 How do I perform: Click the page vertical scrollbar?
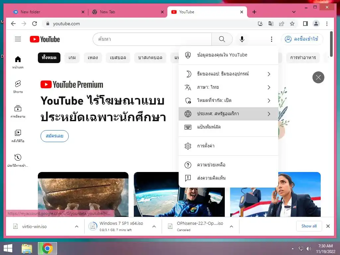(331, 44)
